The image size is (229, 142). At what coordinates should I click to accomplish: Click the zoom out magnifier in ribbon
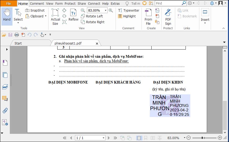click(x=83, y=10)
